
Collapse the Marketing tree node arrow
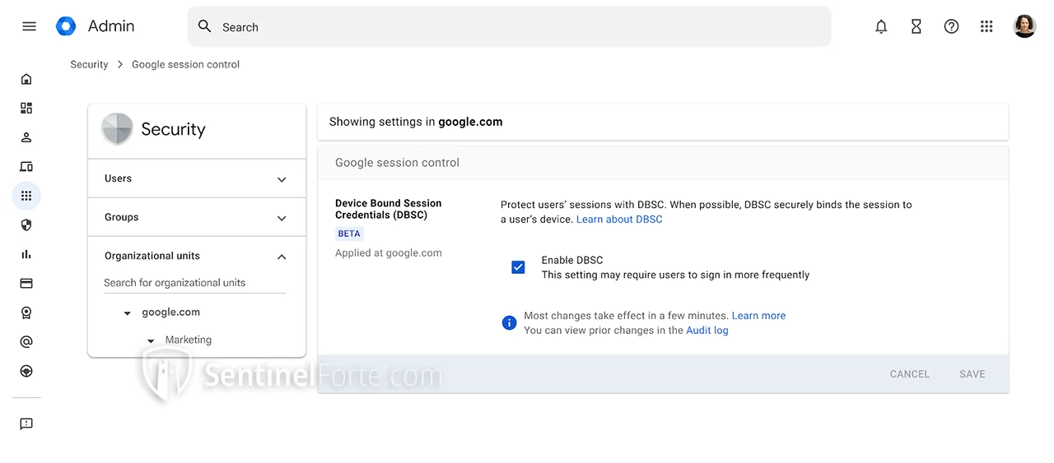pyautogui.click(x=151, y=340)
